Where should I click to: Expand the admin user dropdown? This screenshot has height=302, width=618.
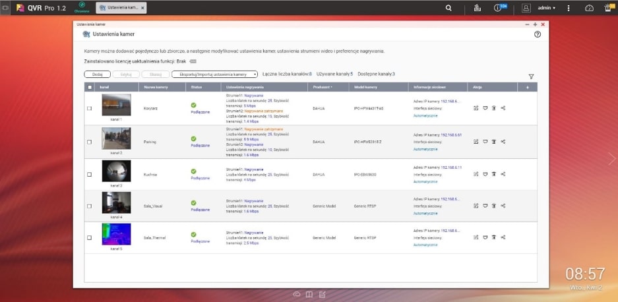tap(547, 8)
